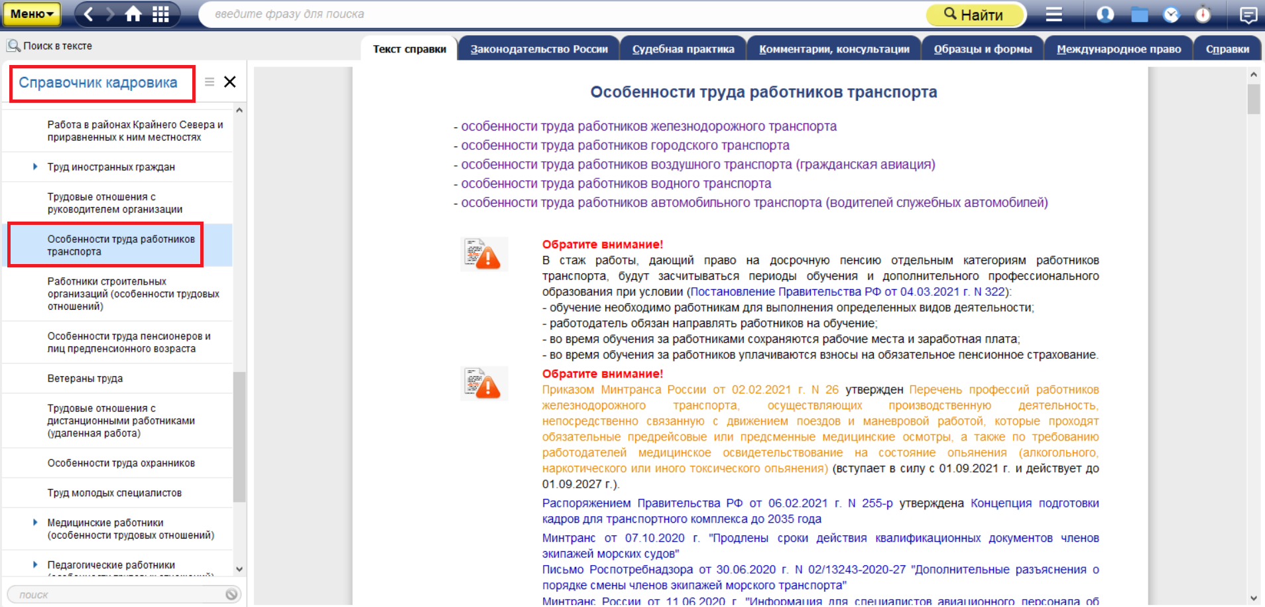
Task: Close the Справочник кадровика panel
Action: [230, 82]
